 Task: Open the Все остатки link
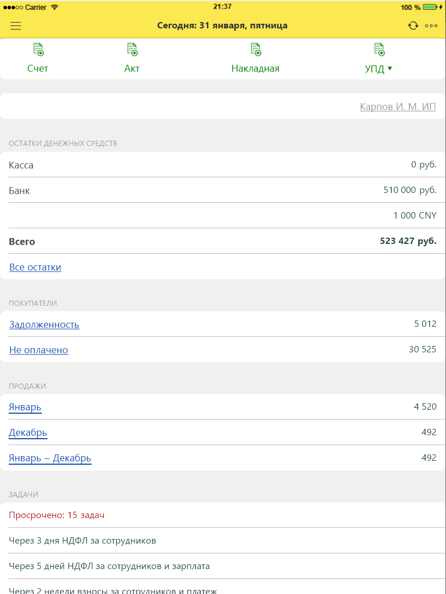(x=35, y=267)
